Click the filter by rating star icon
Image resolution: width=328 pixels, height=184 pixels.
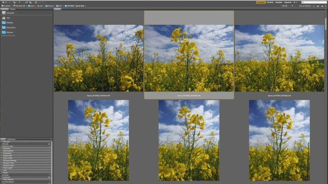[x=293, y=6]
